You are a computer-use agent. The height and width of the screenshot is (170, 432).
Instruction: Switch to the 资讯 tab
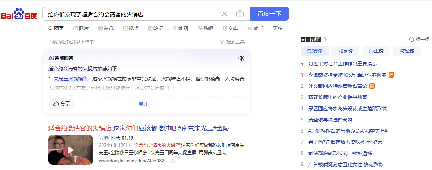click(106, 28)
